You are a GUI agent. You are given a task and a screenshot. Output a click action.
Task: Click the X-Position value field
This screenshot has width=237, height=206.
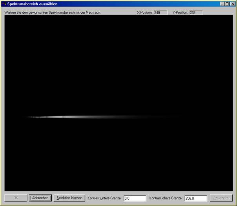(160, 13)
